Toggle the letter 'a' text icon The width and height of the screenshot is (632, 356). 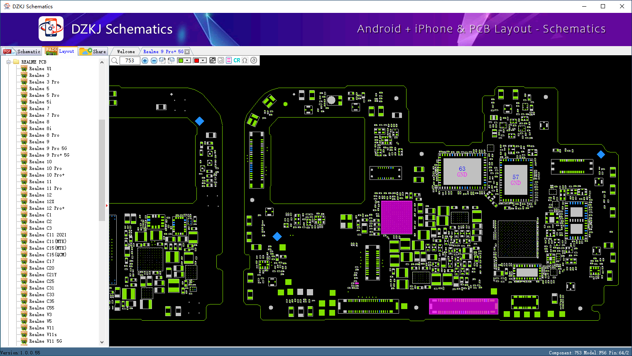tap(221, 60)
